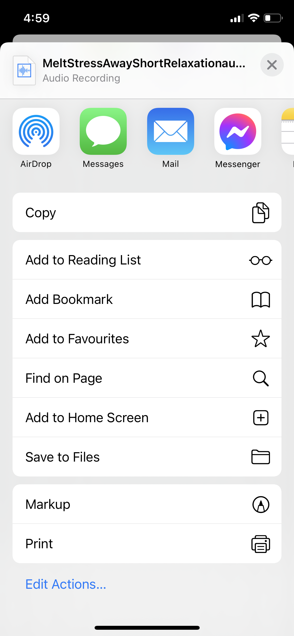Open the Messages app icon
This screenshot has height=636, width=294.
point(103,131)
